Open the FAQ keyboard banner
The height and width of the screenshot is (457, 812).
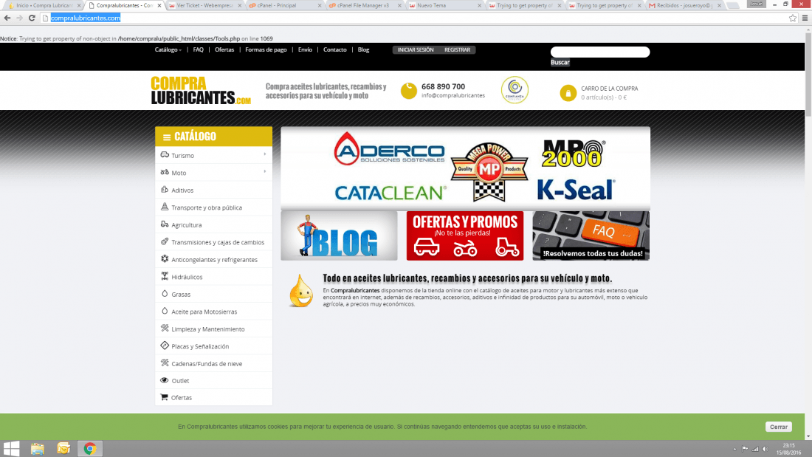(x=591, y=236)
